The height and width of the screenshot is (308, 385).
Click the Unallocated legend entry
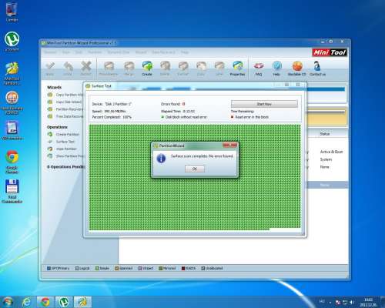212,268
